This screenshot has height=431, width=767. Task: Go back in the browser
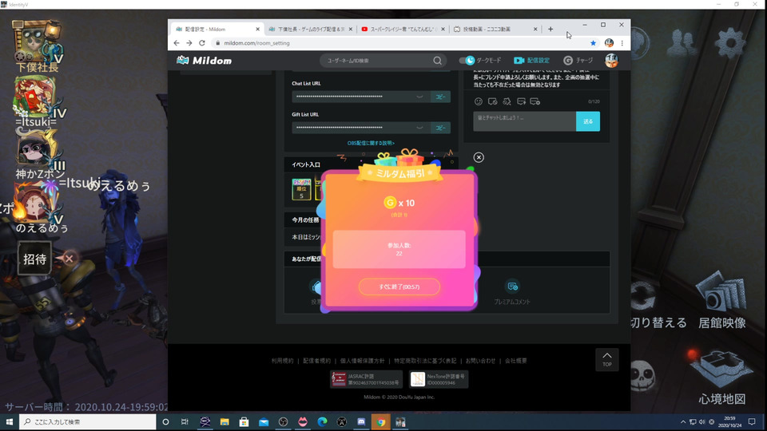coord(177,43)
